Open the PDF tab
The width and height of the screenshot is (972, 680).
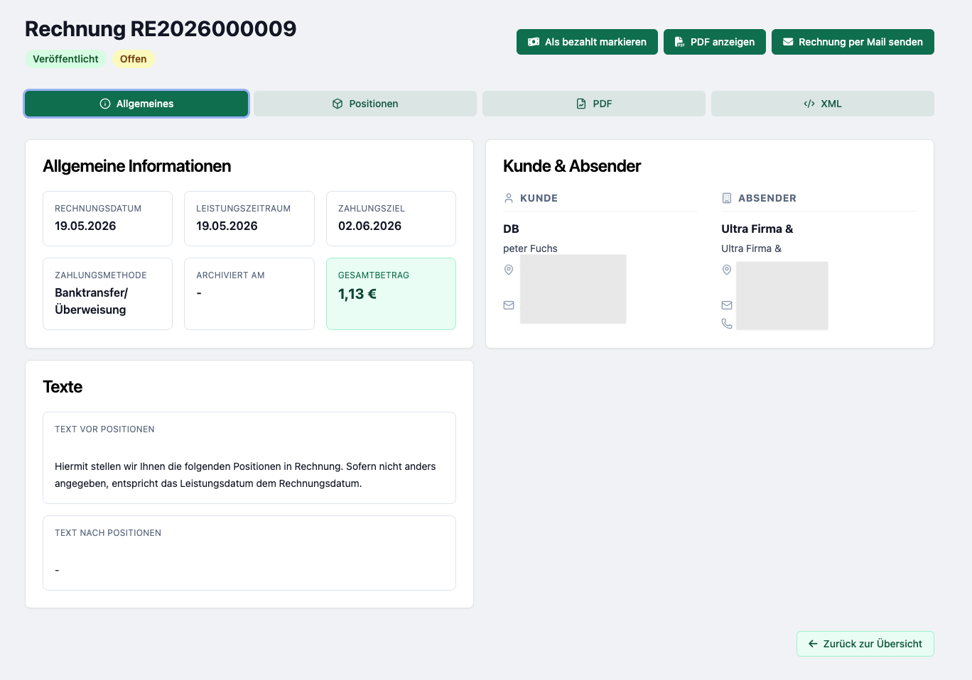click(x=594, y=104)
